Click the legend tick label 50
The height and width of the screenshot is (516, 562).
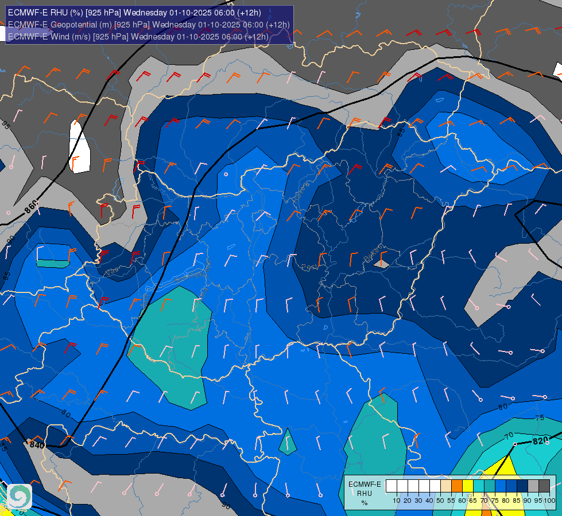click(440, 501)
